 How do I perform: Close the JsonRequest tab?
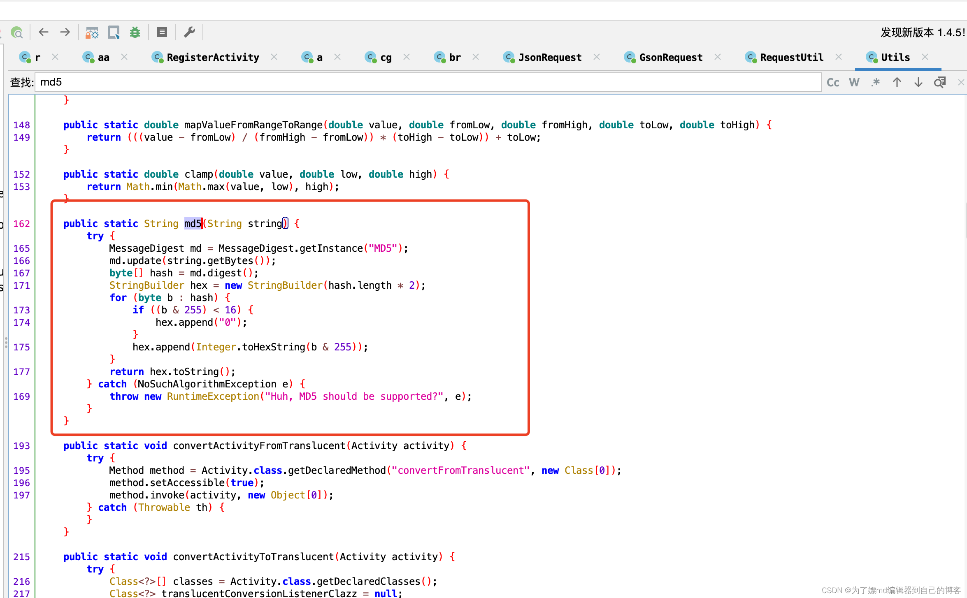pyautogui.click(x=597, y=57)
